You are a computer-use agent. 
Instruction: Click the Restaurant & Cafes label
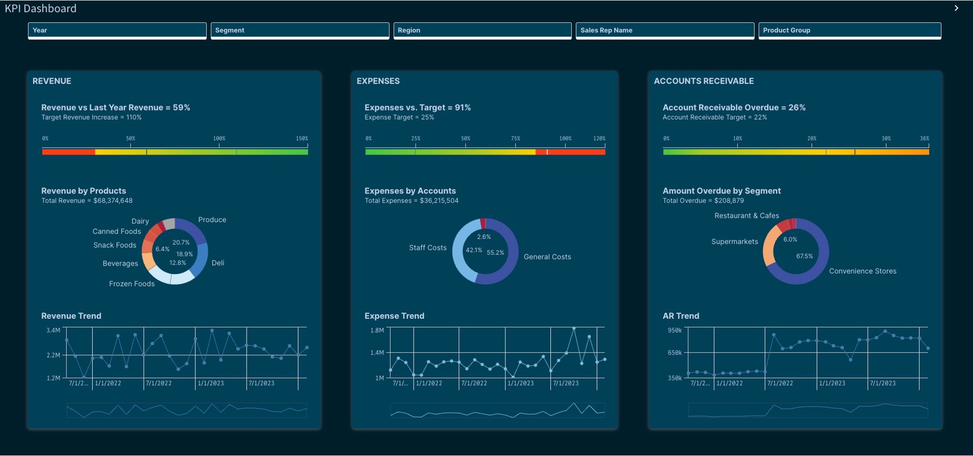click(x=746, y=216)
